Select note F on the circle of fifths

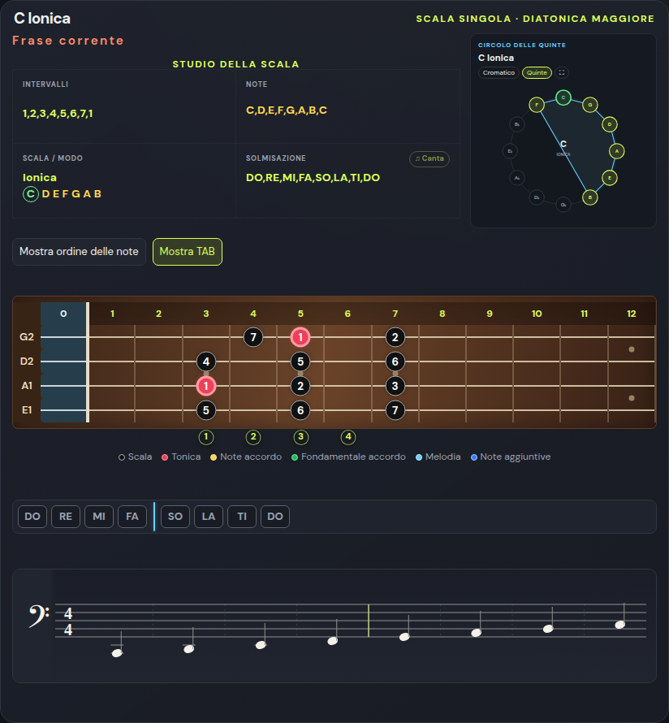tap(537, 105)
